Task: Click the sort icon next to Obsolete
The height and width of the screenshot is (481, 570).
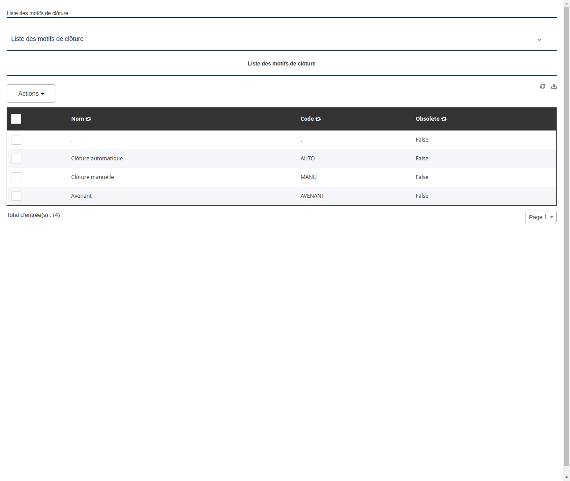Action: coord(444,118)
